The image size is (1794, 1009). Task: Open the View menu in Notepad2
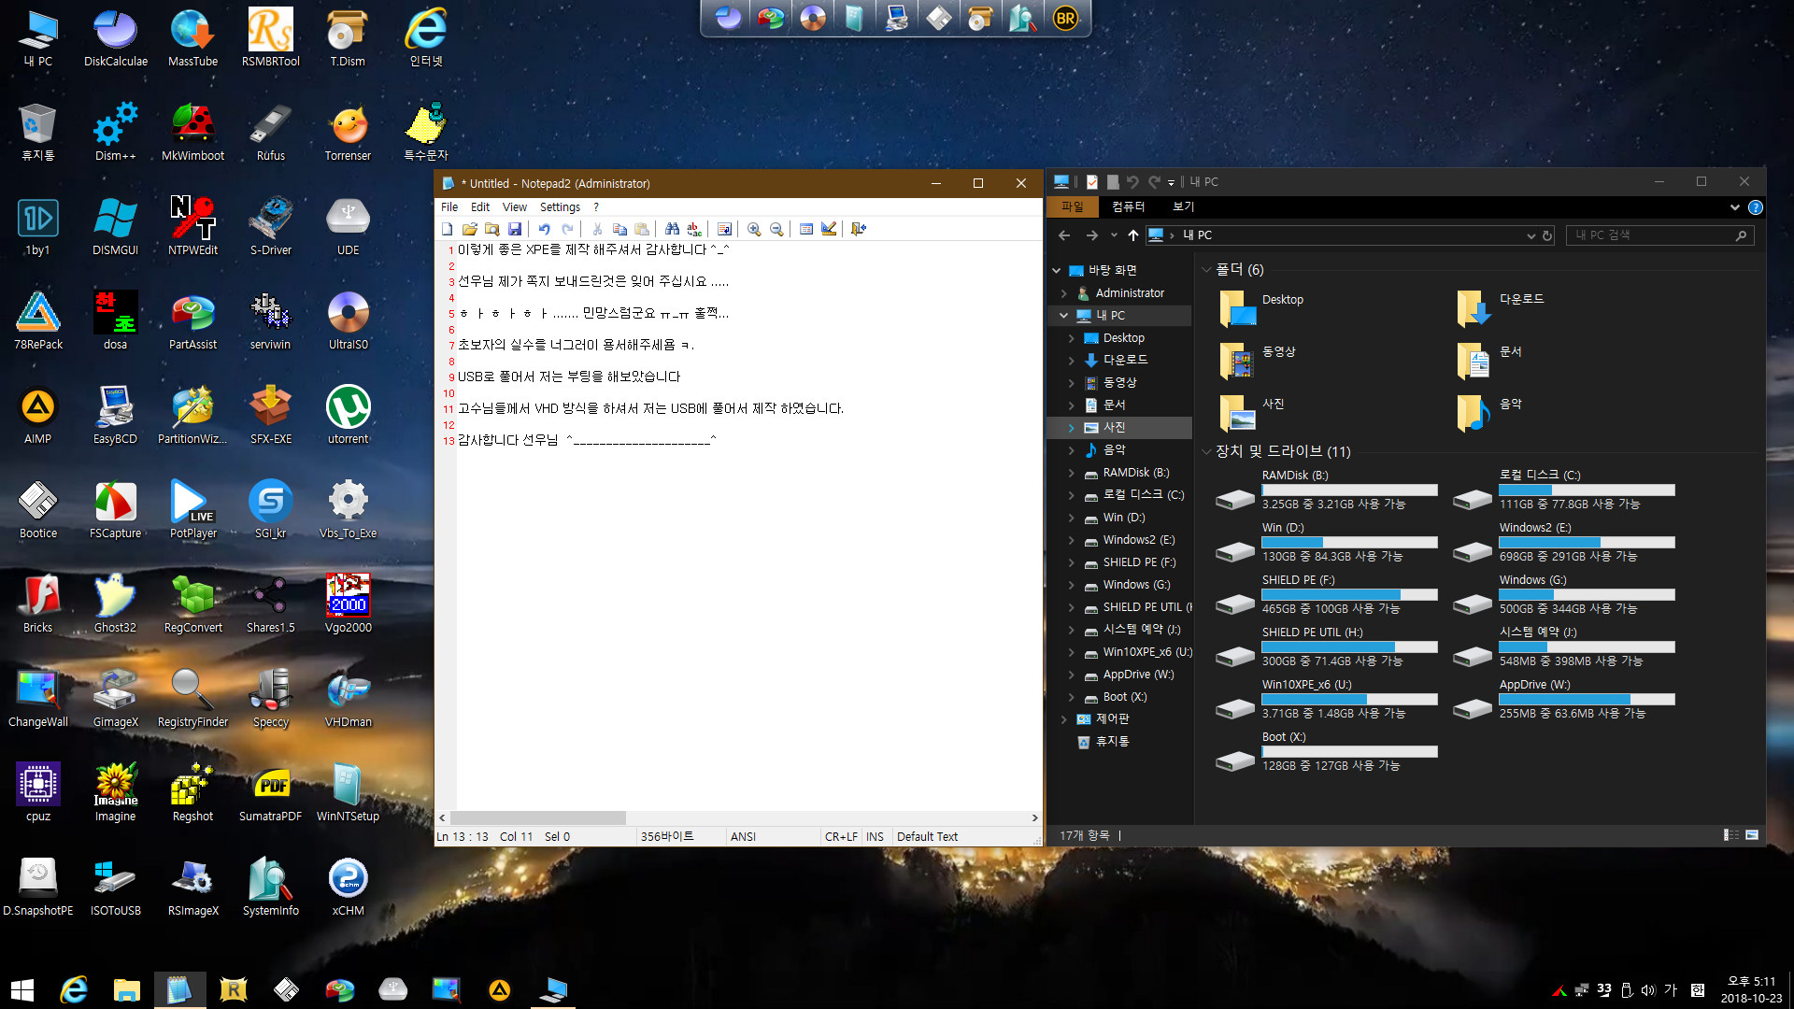(515, 207)
